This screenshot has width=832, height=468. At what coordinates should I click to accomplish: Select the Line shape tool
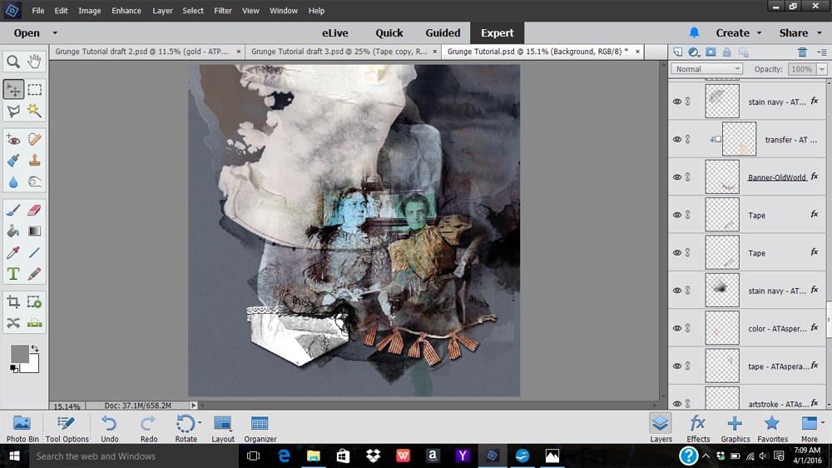tap(34, 253)
